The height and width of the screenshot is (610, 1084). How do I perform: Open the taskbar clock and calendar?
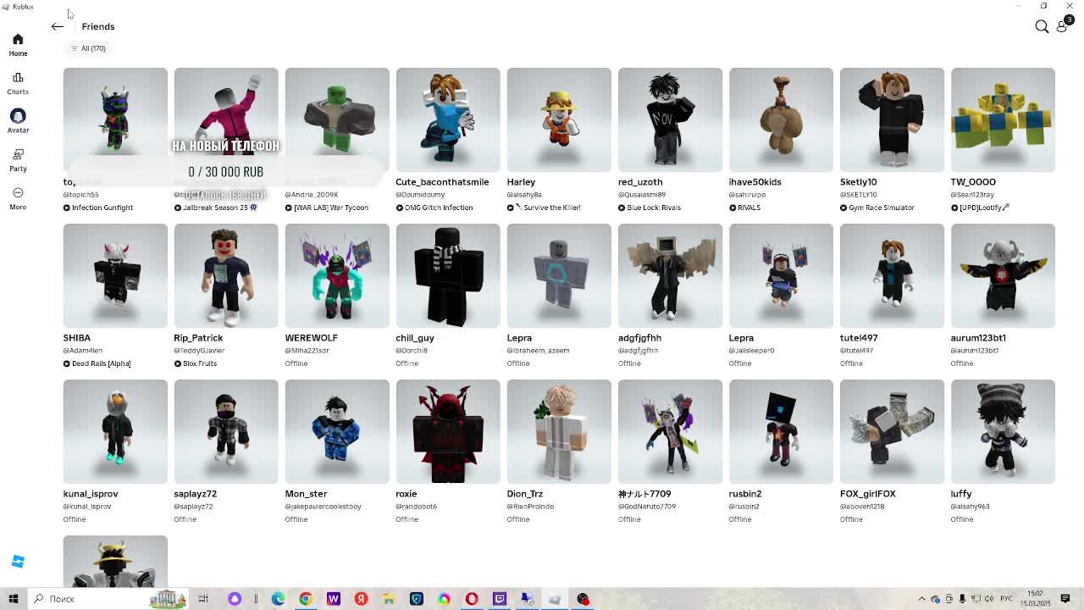point(1035,599)
